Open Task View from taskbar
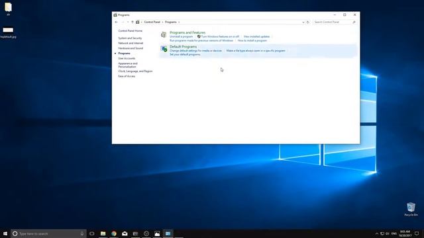The width and height of the screenshot is (424, 238). (x=92, y=233)
